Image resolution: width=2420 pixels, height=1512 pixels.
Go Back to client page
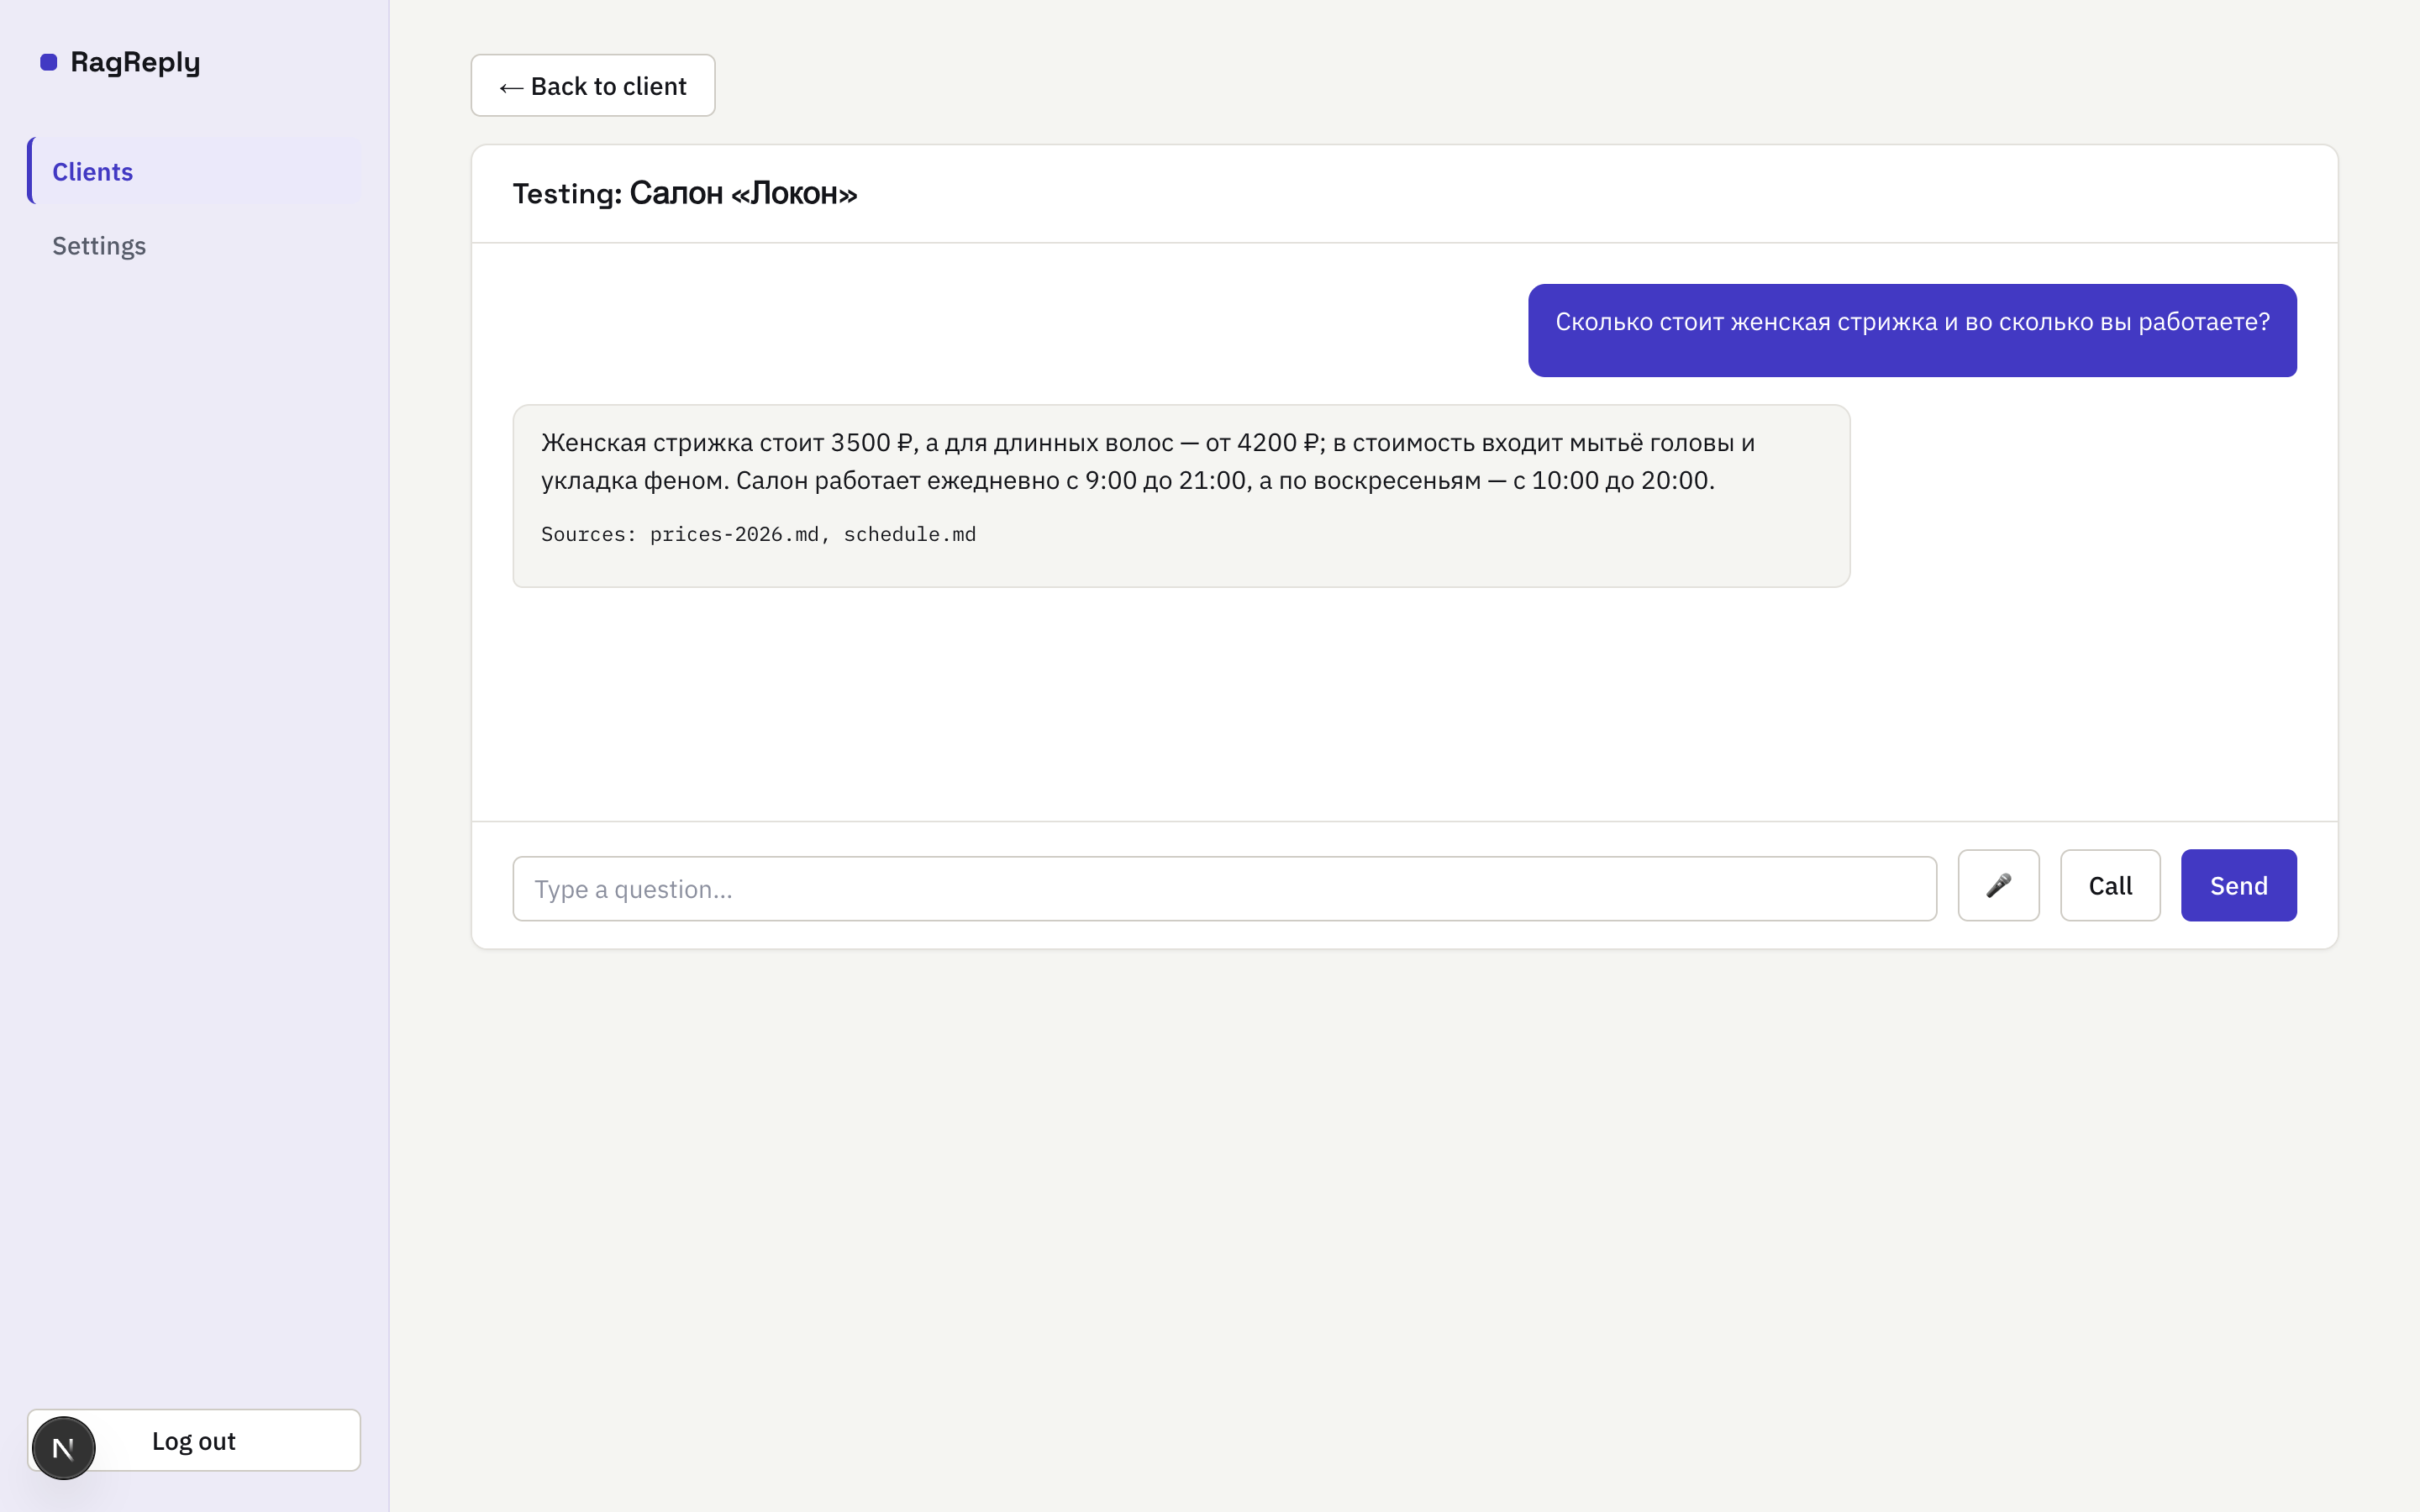coord(593,86)
